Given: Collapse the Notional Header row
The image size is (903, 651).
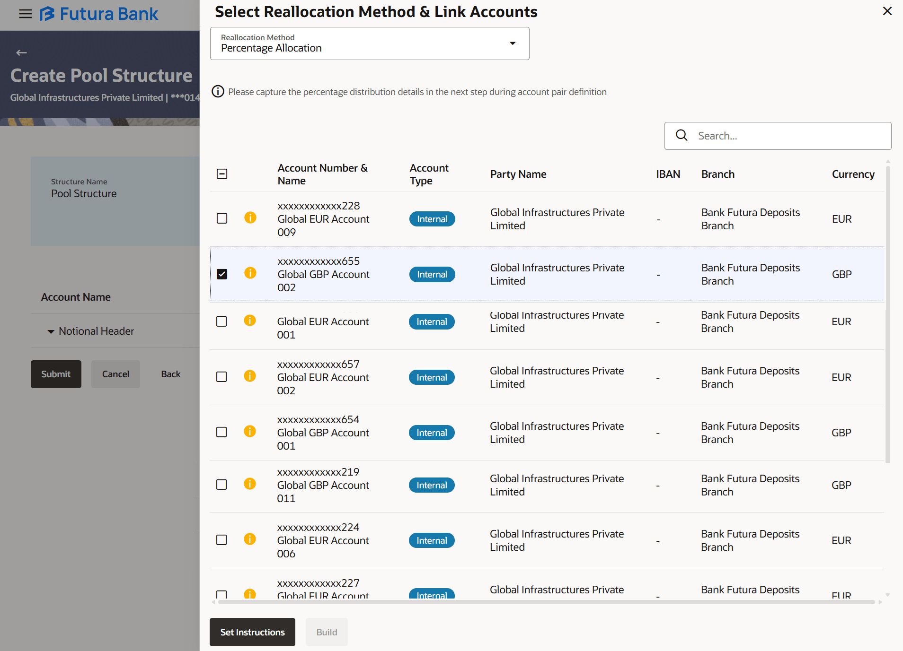Looking at the screenshot, I should [51, 331].
